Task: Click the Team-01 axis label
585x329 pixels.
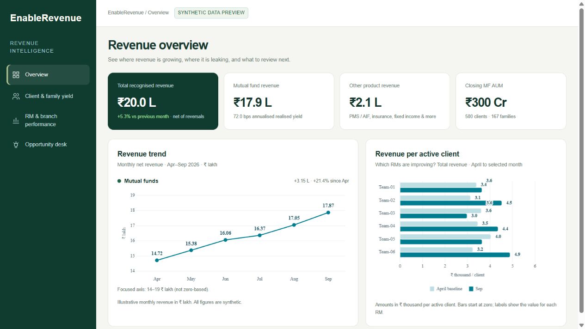Action: tap(387, 187)
